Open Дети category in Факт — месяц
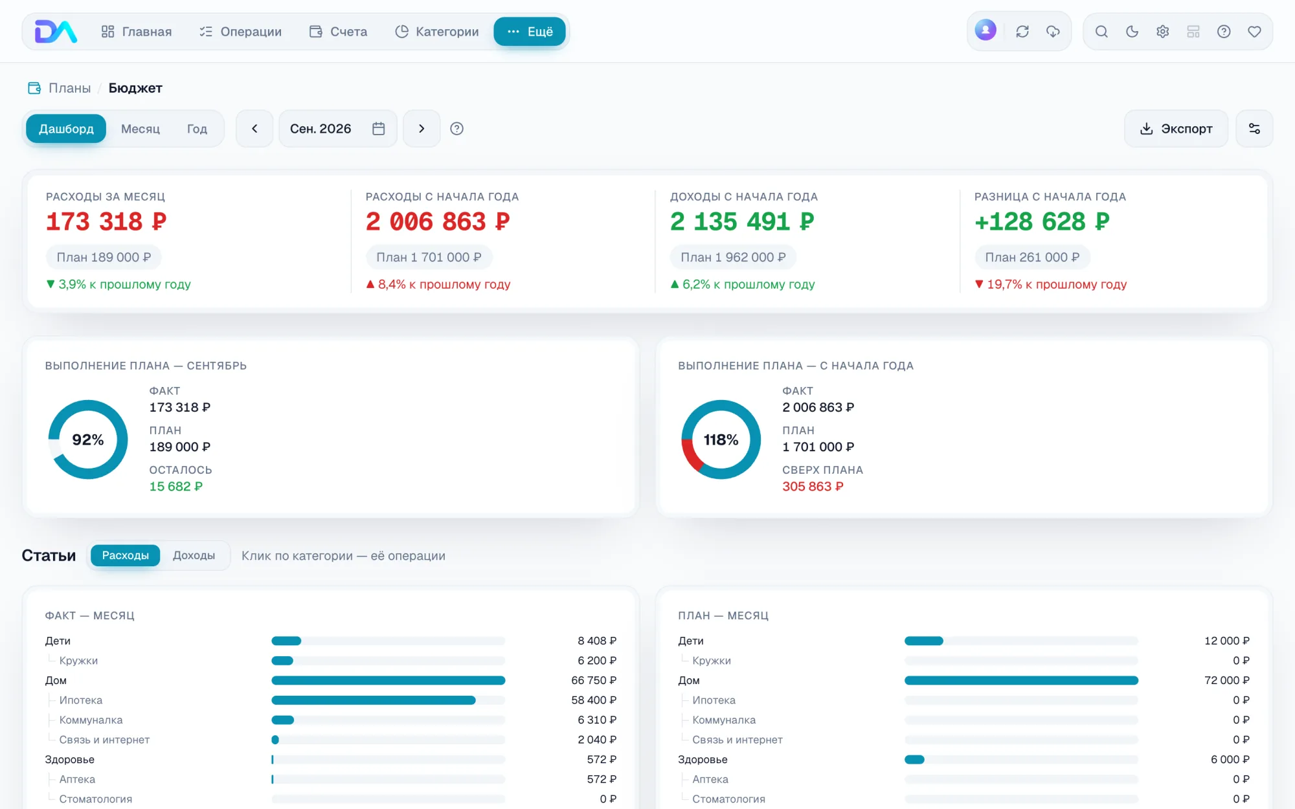The width and height of the screenshot is (1295, 809). point(58,641)
